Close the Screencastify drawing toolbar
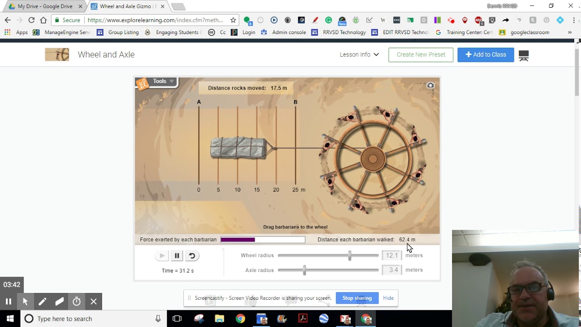The width and height of the screenshot is (581, 327). pos(94,301)
